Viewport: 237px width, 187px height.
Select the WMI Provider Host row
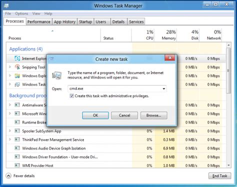pyautogui.click(x=116, y=165)
